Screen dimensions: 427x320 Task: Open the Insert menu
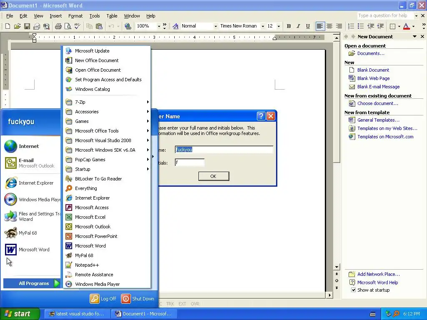pyautogui.click(x=55, y=16)
